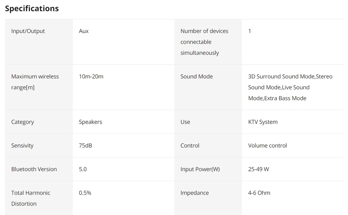
Task: Select the 0.5% distortion value
Action: (85, 193)
